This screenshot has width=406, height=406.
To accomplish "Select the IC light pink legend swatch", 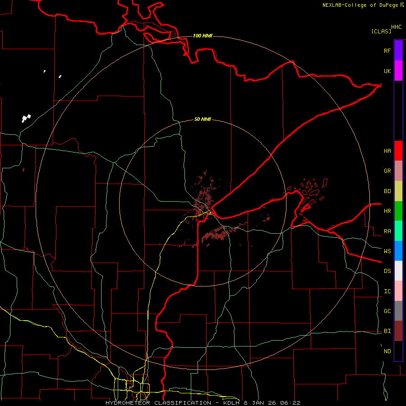I will (x=398, y=291).
